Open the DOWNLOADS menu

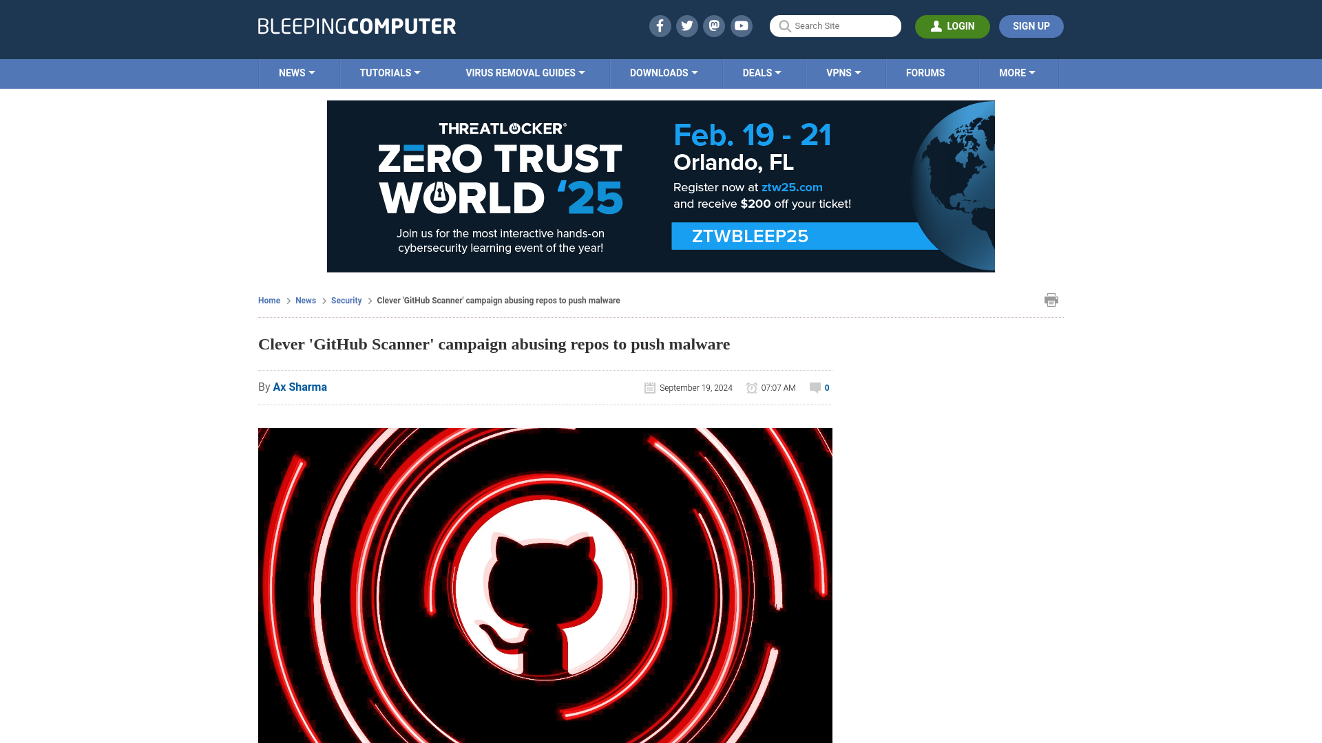click(x=663, y=72)
